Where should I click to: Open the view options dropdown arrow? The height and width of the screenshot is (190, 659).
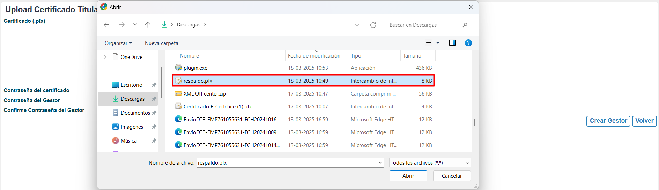[x=438, y=43]
